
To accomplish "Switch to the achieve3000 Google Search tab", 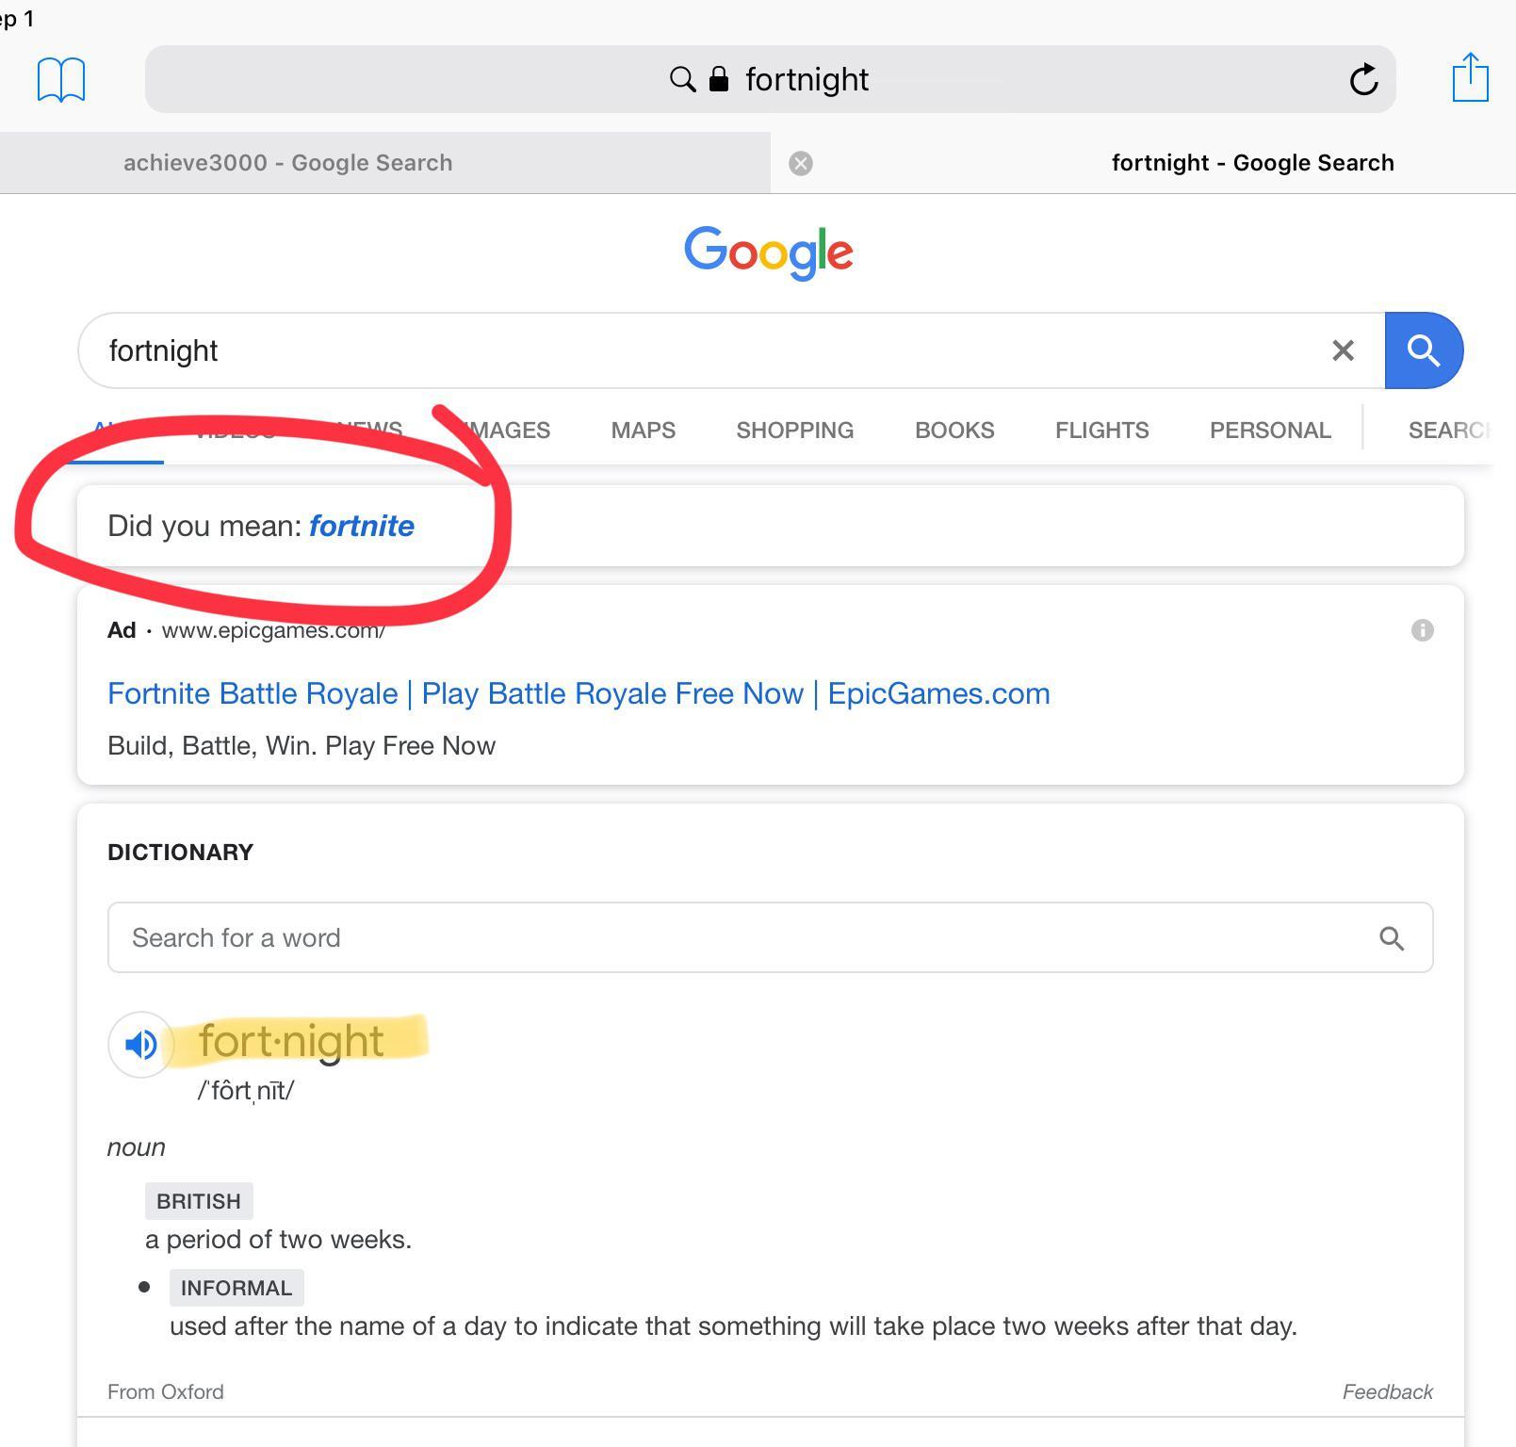I will pos(288,163).
